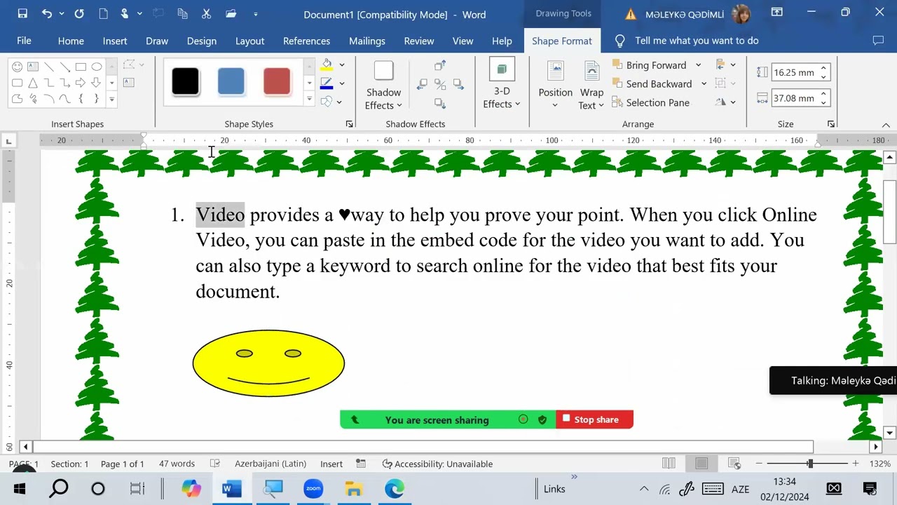Open the Shadow Effects dropdown

[x=383, y=86]
